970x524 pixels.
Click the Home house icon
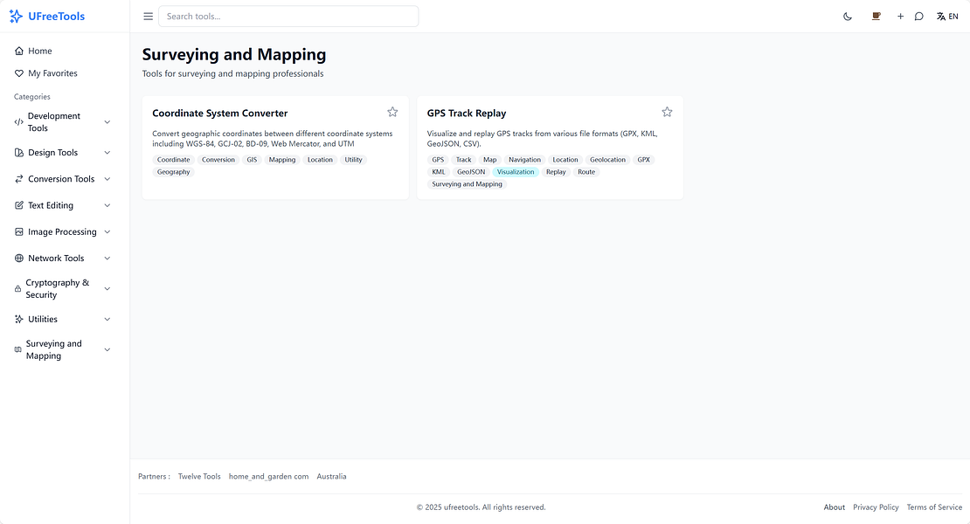(x=19, y=51)
